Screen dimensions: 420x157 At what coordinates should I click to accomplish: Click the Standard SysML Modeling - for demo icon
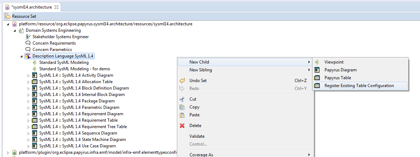pyautogui.click(x=35, y=69)
